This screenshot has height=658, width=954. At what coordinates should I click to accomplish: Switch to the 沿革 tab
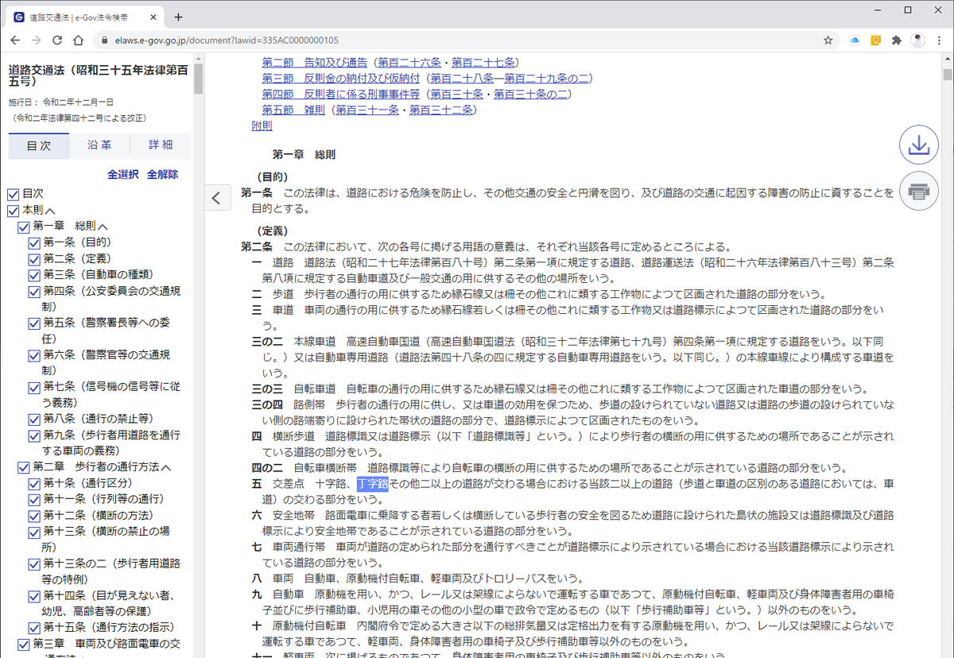point(99,145)
